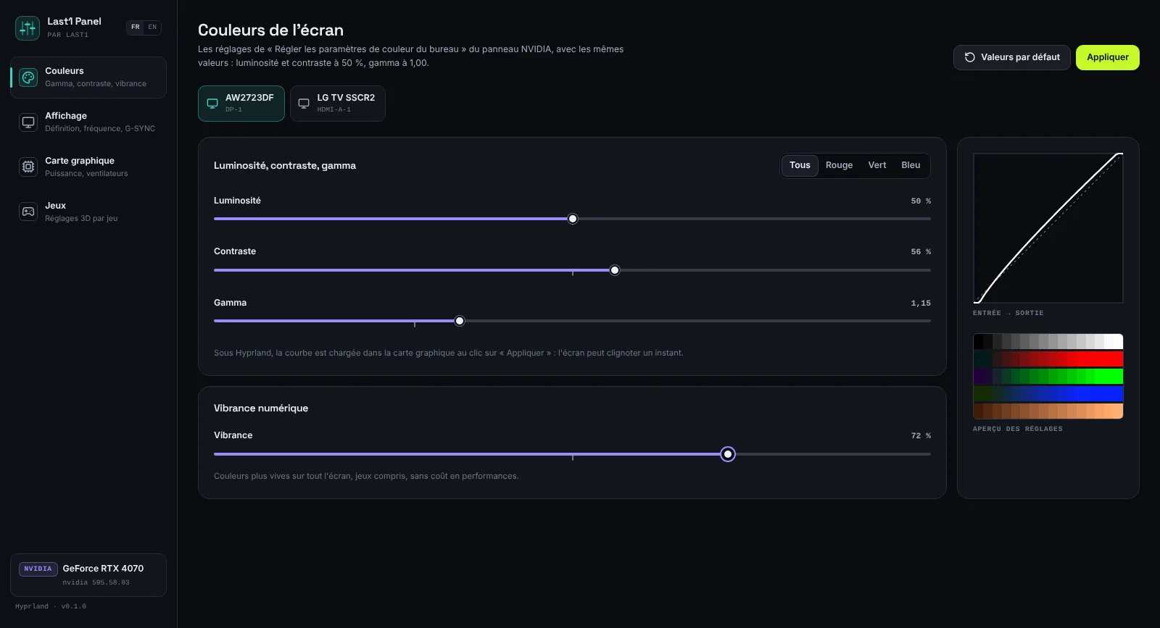
Task: Click the Appliquer button
Action: [x=1108, y=57]
